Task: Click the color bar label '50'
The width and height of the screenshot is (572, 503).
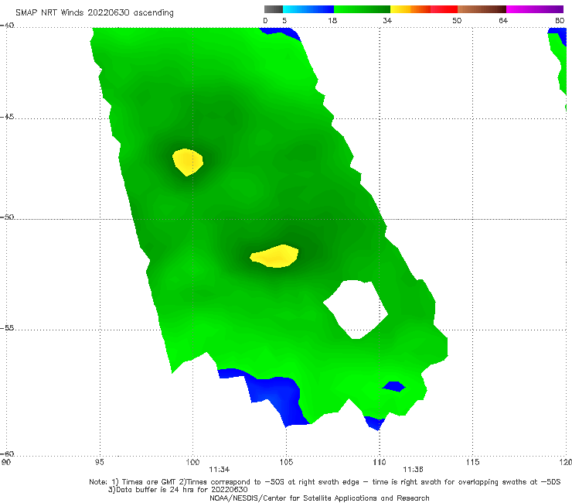Action: [457, 20]
